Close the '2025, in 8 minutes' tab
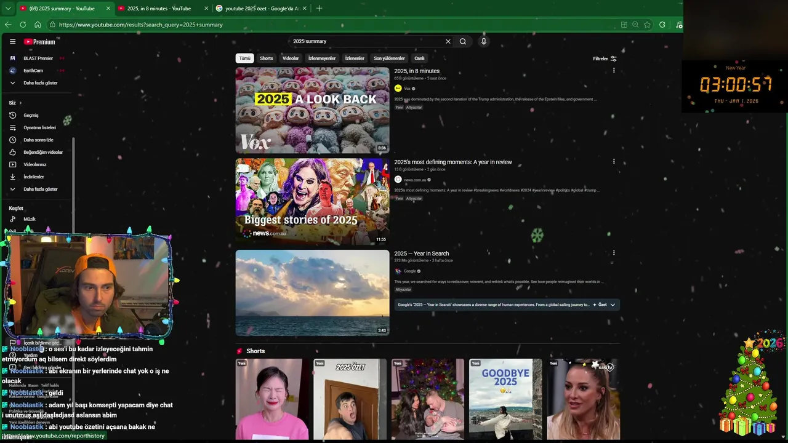The height and width of the screenshot is (443, 788). (206, 9)
